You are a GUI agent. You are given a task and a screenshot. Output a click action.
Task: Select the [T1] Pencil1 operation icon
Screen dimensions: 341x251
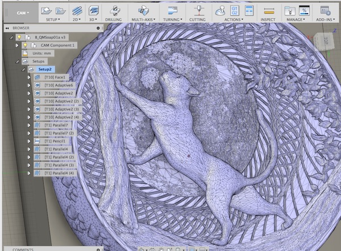click(x=38, y=141)
